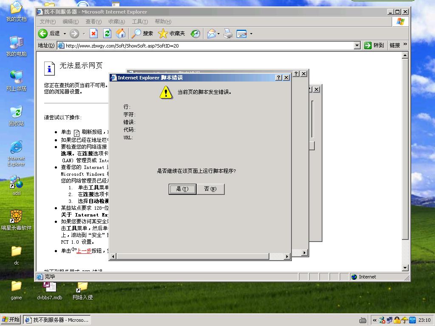Open Favorites (收藏夹) star button
The image size is (435, 326).
click(171, 34)
